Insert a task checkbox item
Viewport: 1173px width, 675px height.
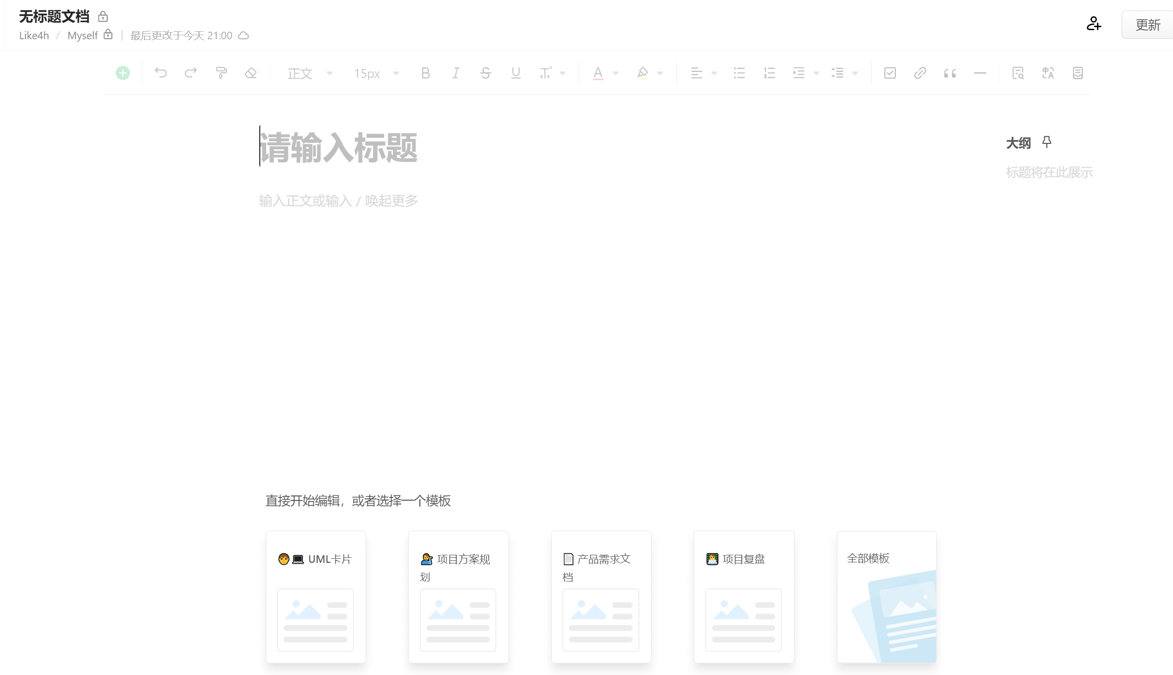(890, 73)
